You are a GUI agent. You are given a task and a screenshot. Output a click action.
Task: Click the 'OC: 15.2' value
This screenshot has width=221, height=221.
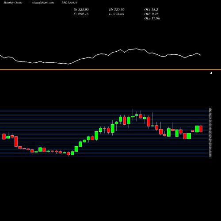[x=151, y=10]
